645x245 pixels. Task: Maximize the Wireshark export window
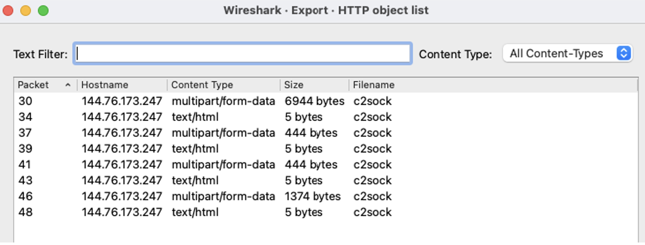click(43, 10)
